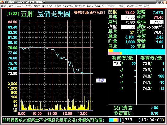Image resolution: width=167 pixels, height=125 pixels.
Task: Minimize the window using title bar button
Action: (158, 2)
